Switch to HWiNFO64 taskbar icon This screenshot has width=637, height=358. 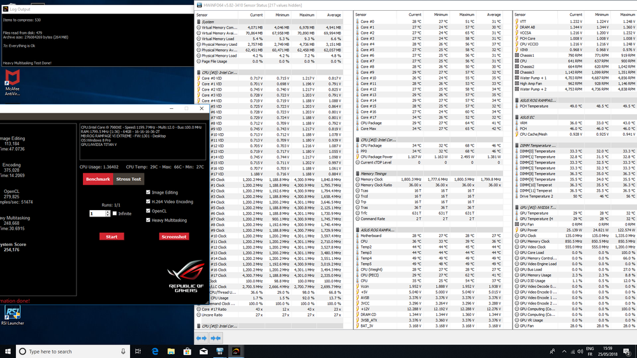pos(220,352)
